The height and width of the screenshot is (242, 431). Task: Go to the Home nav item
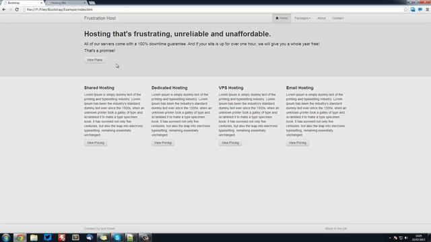[x=281, y=18]
